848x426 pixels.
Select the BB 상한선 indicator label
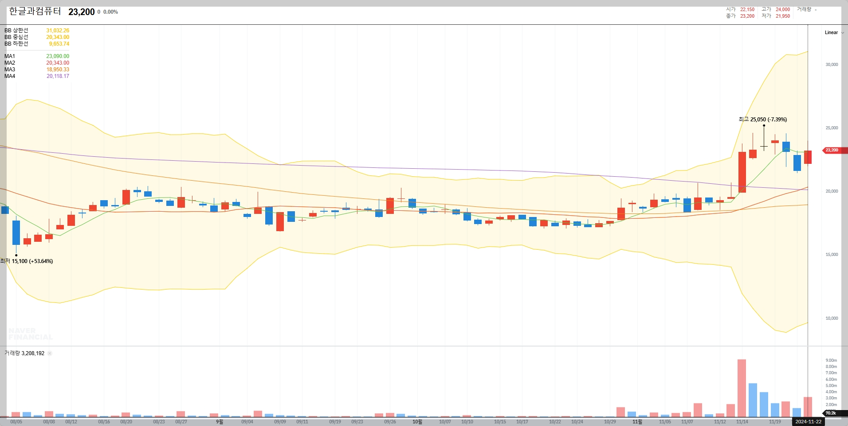click(16, 31)
